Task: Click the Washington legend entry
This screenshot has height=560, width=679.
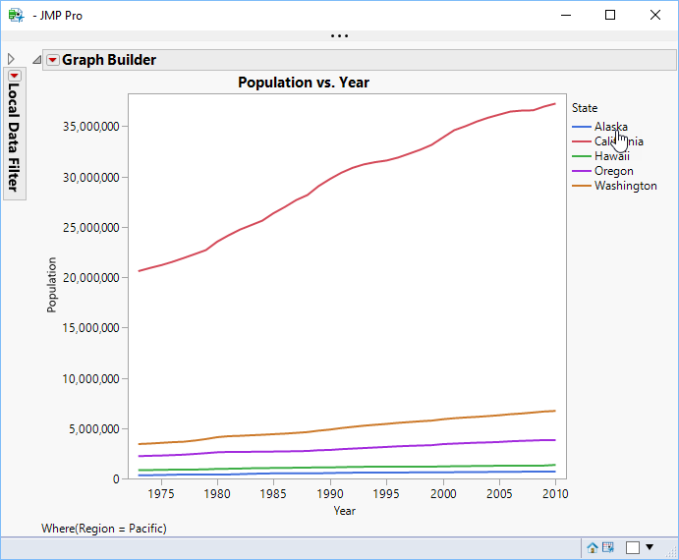Action: 625,186
